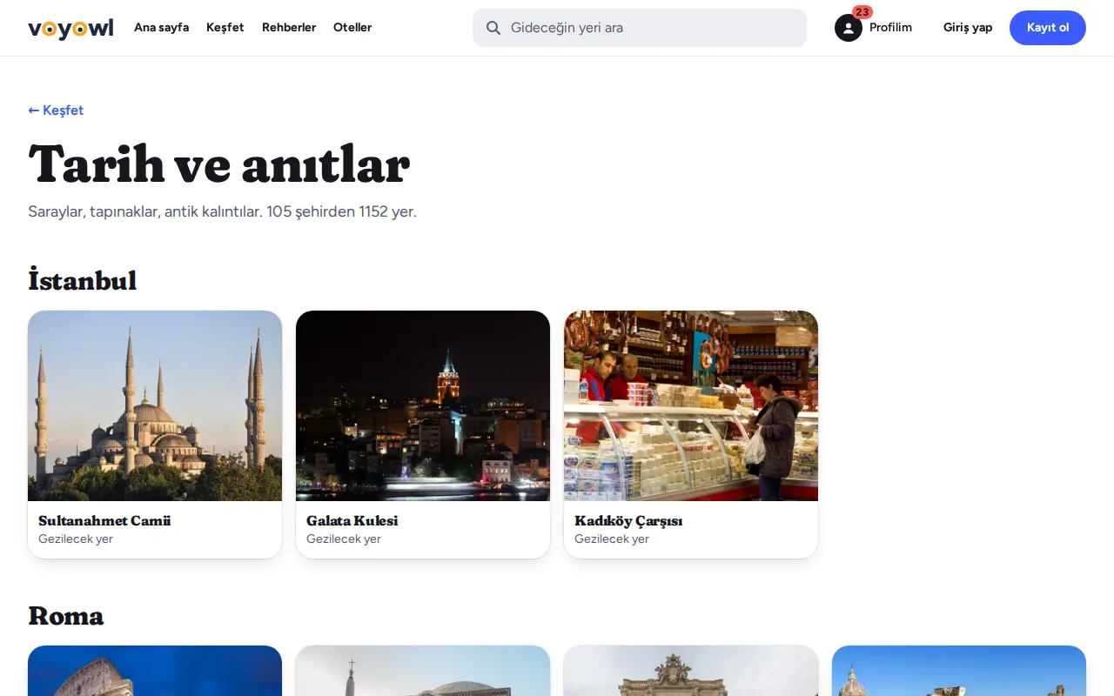Click the Kayıt ol button
This screenshot has width=1114, height=696.
click(1048, 28)
